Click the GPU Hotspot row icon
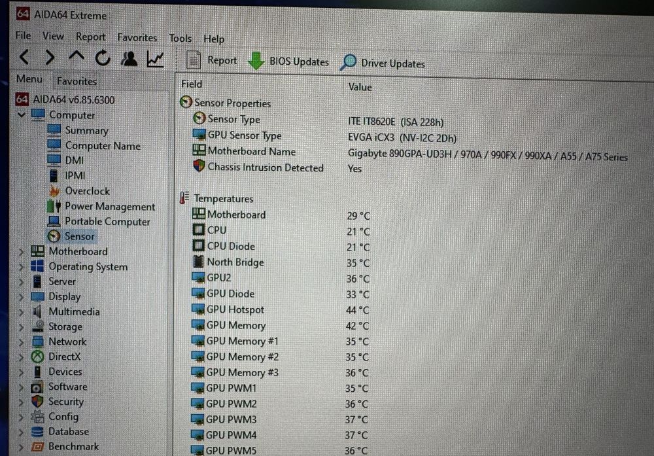This screenshot has height=456, width=654. tap(198, 309)
